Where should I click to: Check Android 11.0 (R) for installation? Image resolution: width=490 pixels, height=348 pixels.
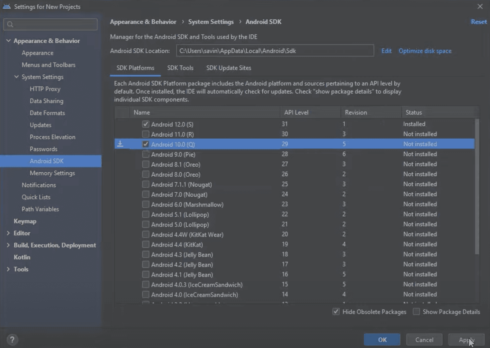(146, 134)
